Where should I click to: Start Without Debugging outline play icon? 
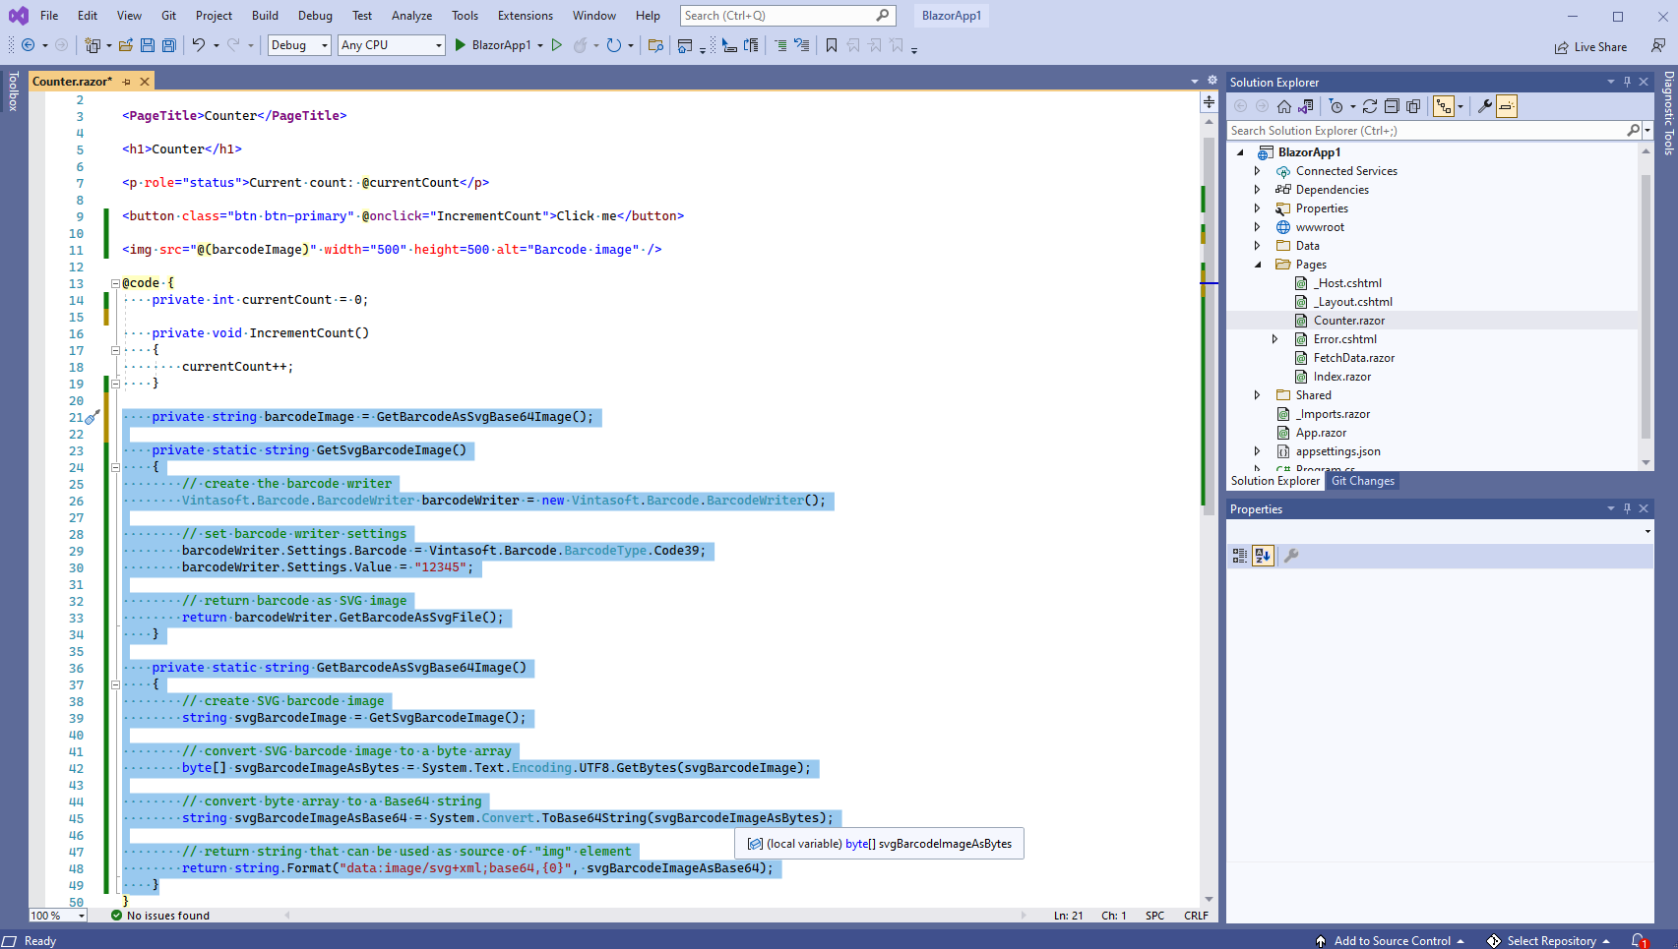[557, 45]
